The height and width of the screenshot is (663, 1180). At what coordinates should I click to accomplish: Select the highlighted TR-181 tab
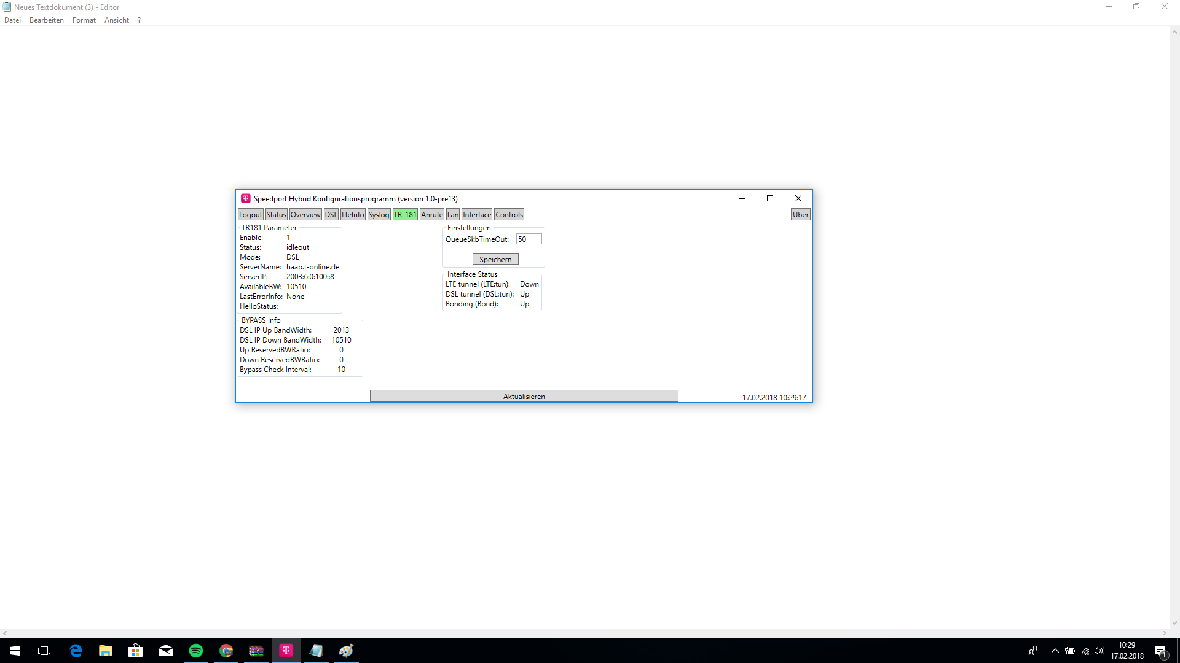(405, 214)
